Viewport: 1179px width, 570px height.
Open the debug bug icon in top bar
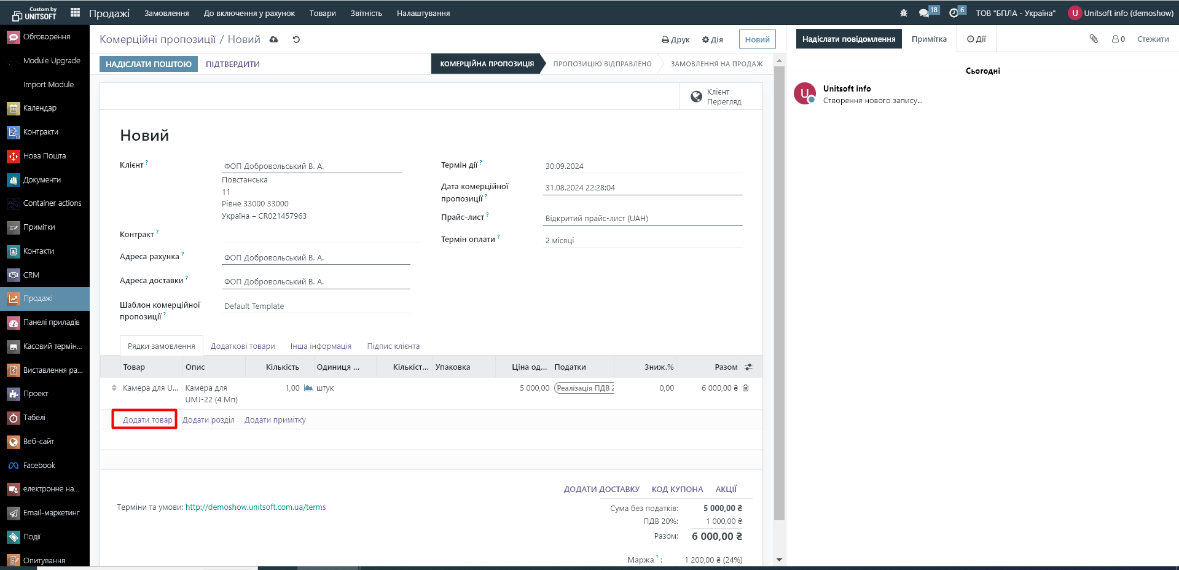point(903,13)
